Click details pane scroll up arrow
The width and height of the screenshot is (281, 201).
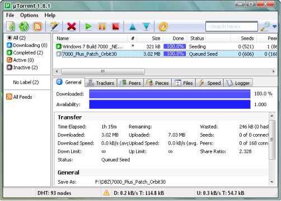pos(272,116)
